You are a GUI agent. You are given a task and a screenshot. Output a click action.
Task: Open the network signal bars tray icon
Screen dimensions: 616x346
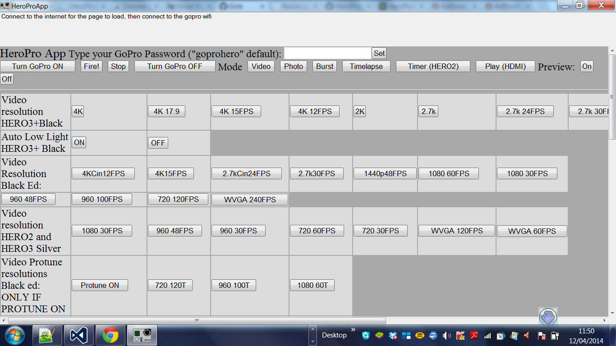487,336
